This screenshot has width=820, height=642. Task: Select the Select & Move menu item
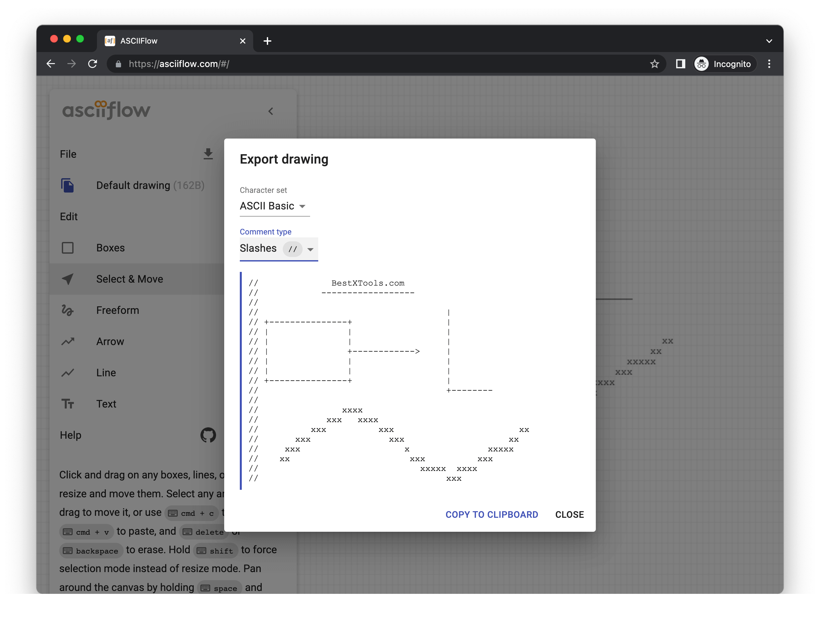pyautogui.click(x=130, y=279)
